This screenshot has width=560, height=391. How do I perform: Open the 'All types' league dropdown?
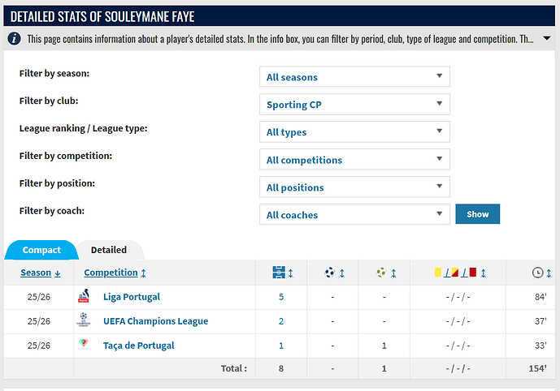point(354,132)
